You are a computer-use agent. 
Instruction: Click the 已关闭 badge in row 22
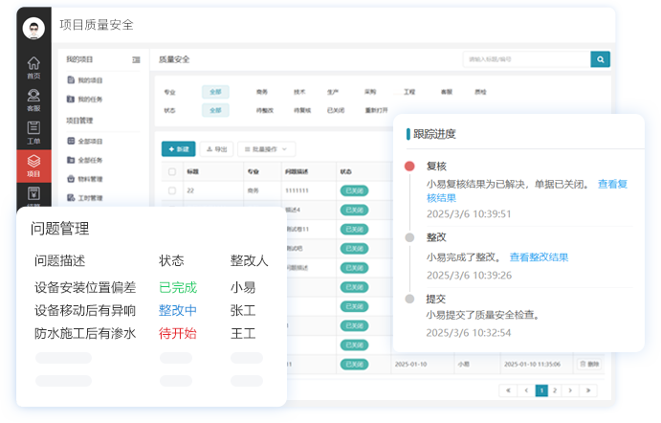click(355, 190)
